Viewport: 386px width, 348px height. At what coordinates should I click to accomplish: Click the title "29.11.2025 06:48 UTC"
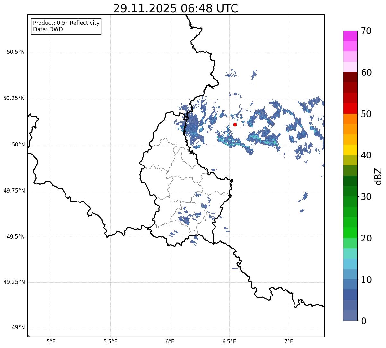pyautogui.click(x=176, y=8)
